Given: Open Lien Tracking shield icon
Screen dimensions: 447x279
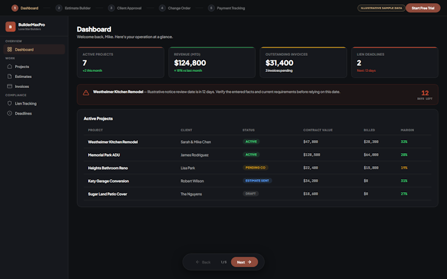Looking at the screenshot, I should click(x=9, y=104).
